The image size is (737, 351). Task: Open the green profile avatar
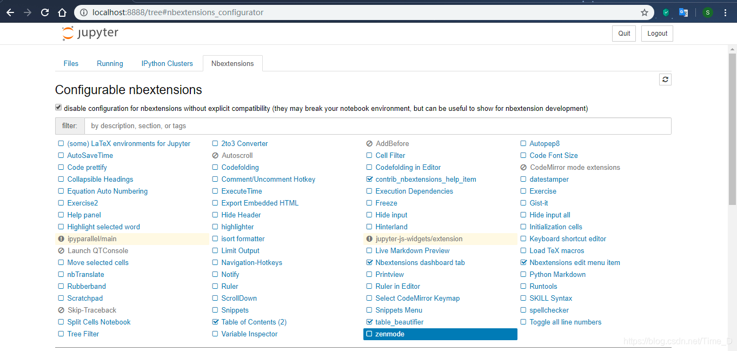pyautogui.click(x=708, y=12)
